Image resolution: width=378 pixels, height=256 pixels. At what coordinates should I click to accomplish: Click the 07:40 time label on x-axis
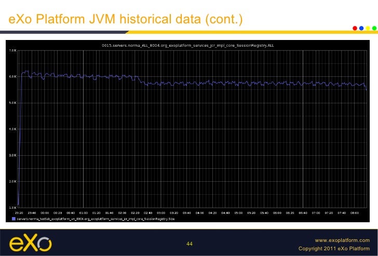click(x=342, y=213)
